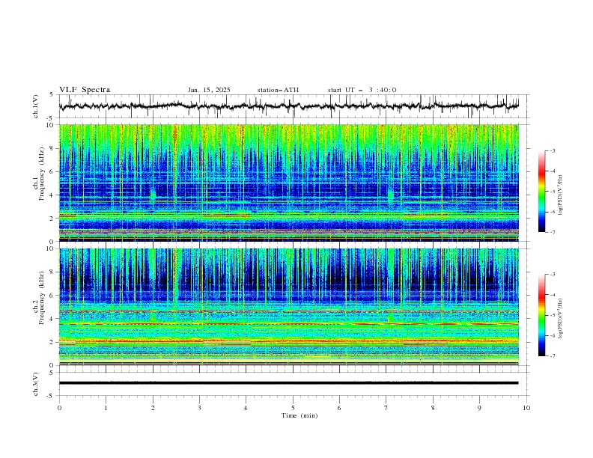Click the '-5' tick on ch.3(V) axis
Viewport: 593px width, 458px height.
tap(50, 396)
